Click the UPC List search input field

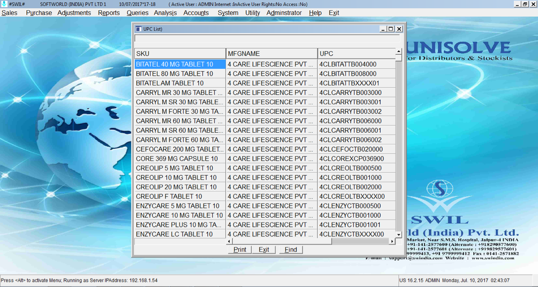pyautogui.click(x=267, y=38)
